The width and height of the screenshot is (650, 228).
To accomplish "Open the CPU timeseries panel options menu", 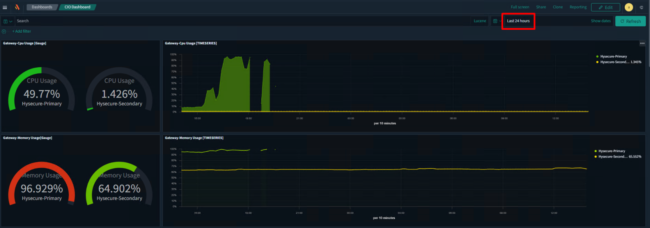I will click(x=642, y=43).
